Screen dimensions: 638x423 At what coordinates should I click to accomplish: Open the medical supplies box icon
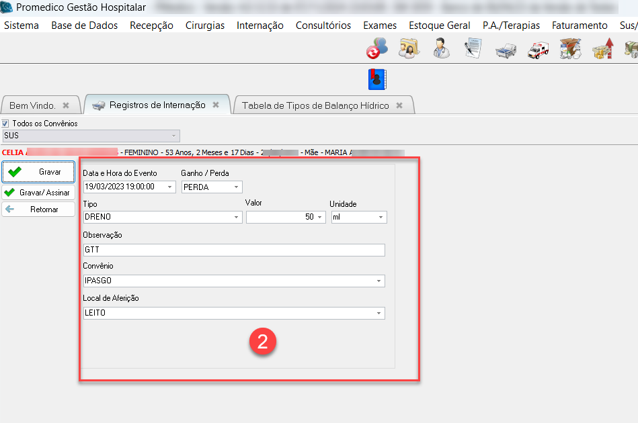point(570,49)
